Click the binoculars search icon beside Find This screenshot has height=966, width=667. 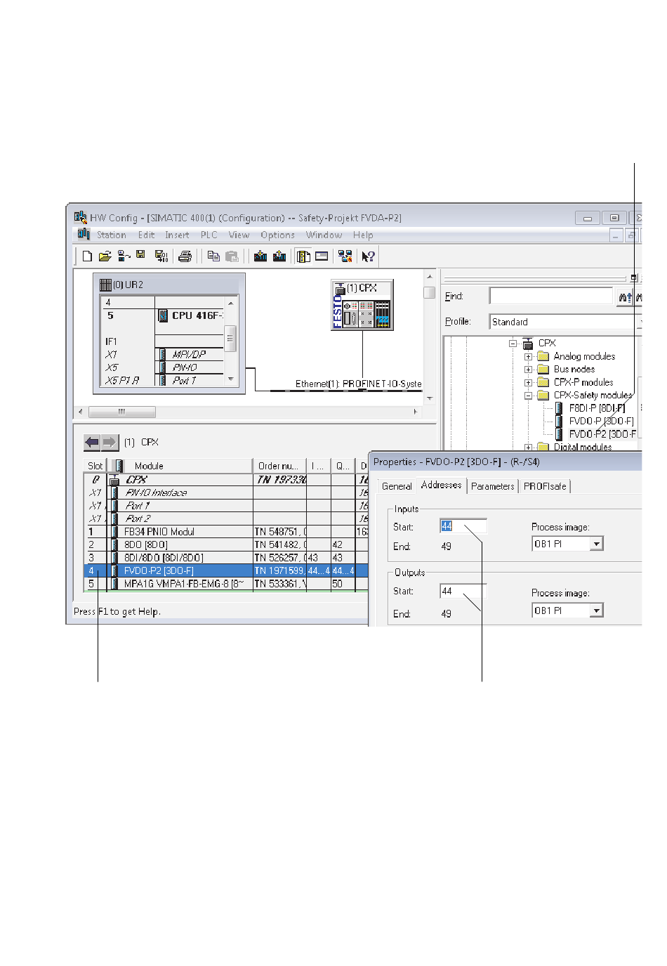coord(624,297)
